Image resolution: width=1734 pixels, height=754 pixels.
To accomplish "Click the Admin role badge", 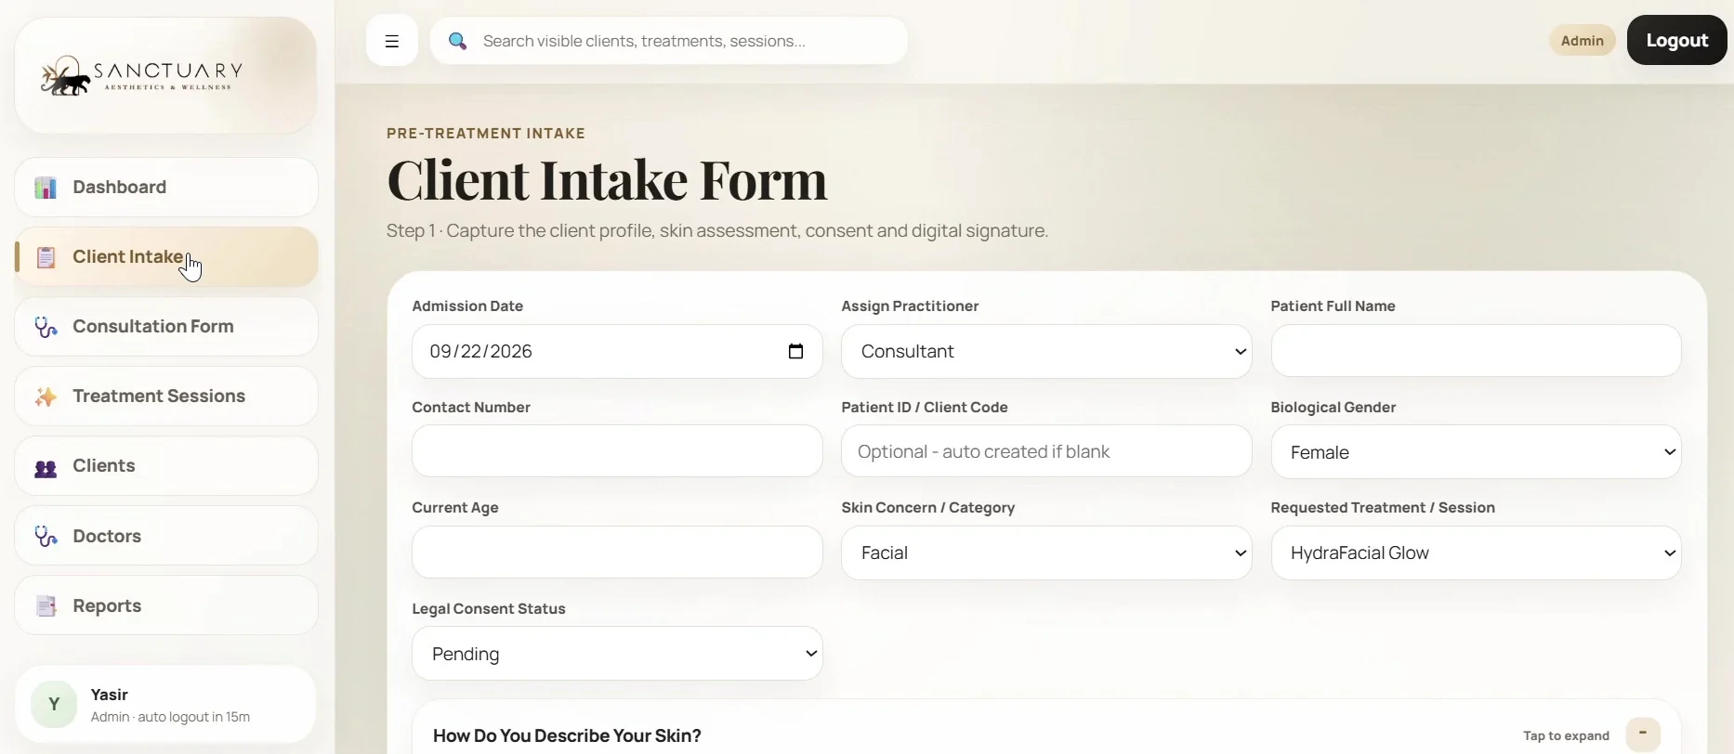I will [x=1582, y=41].
